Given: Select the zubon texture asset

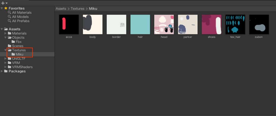Looking at the screenshot, I should coord(259,24).
